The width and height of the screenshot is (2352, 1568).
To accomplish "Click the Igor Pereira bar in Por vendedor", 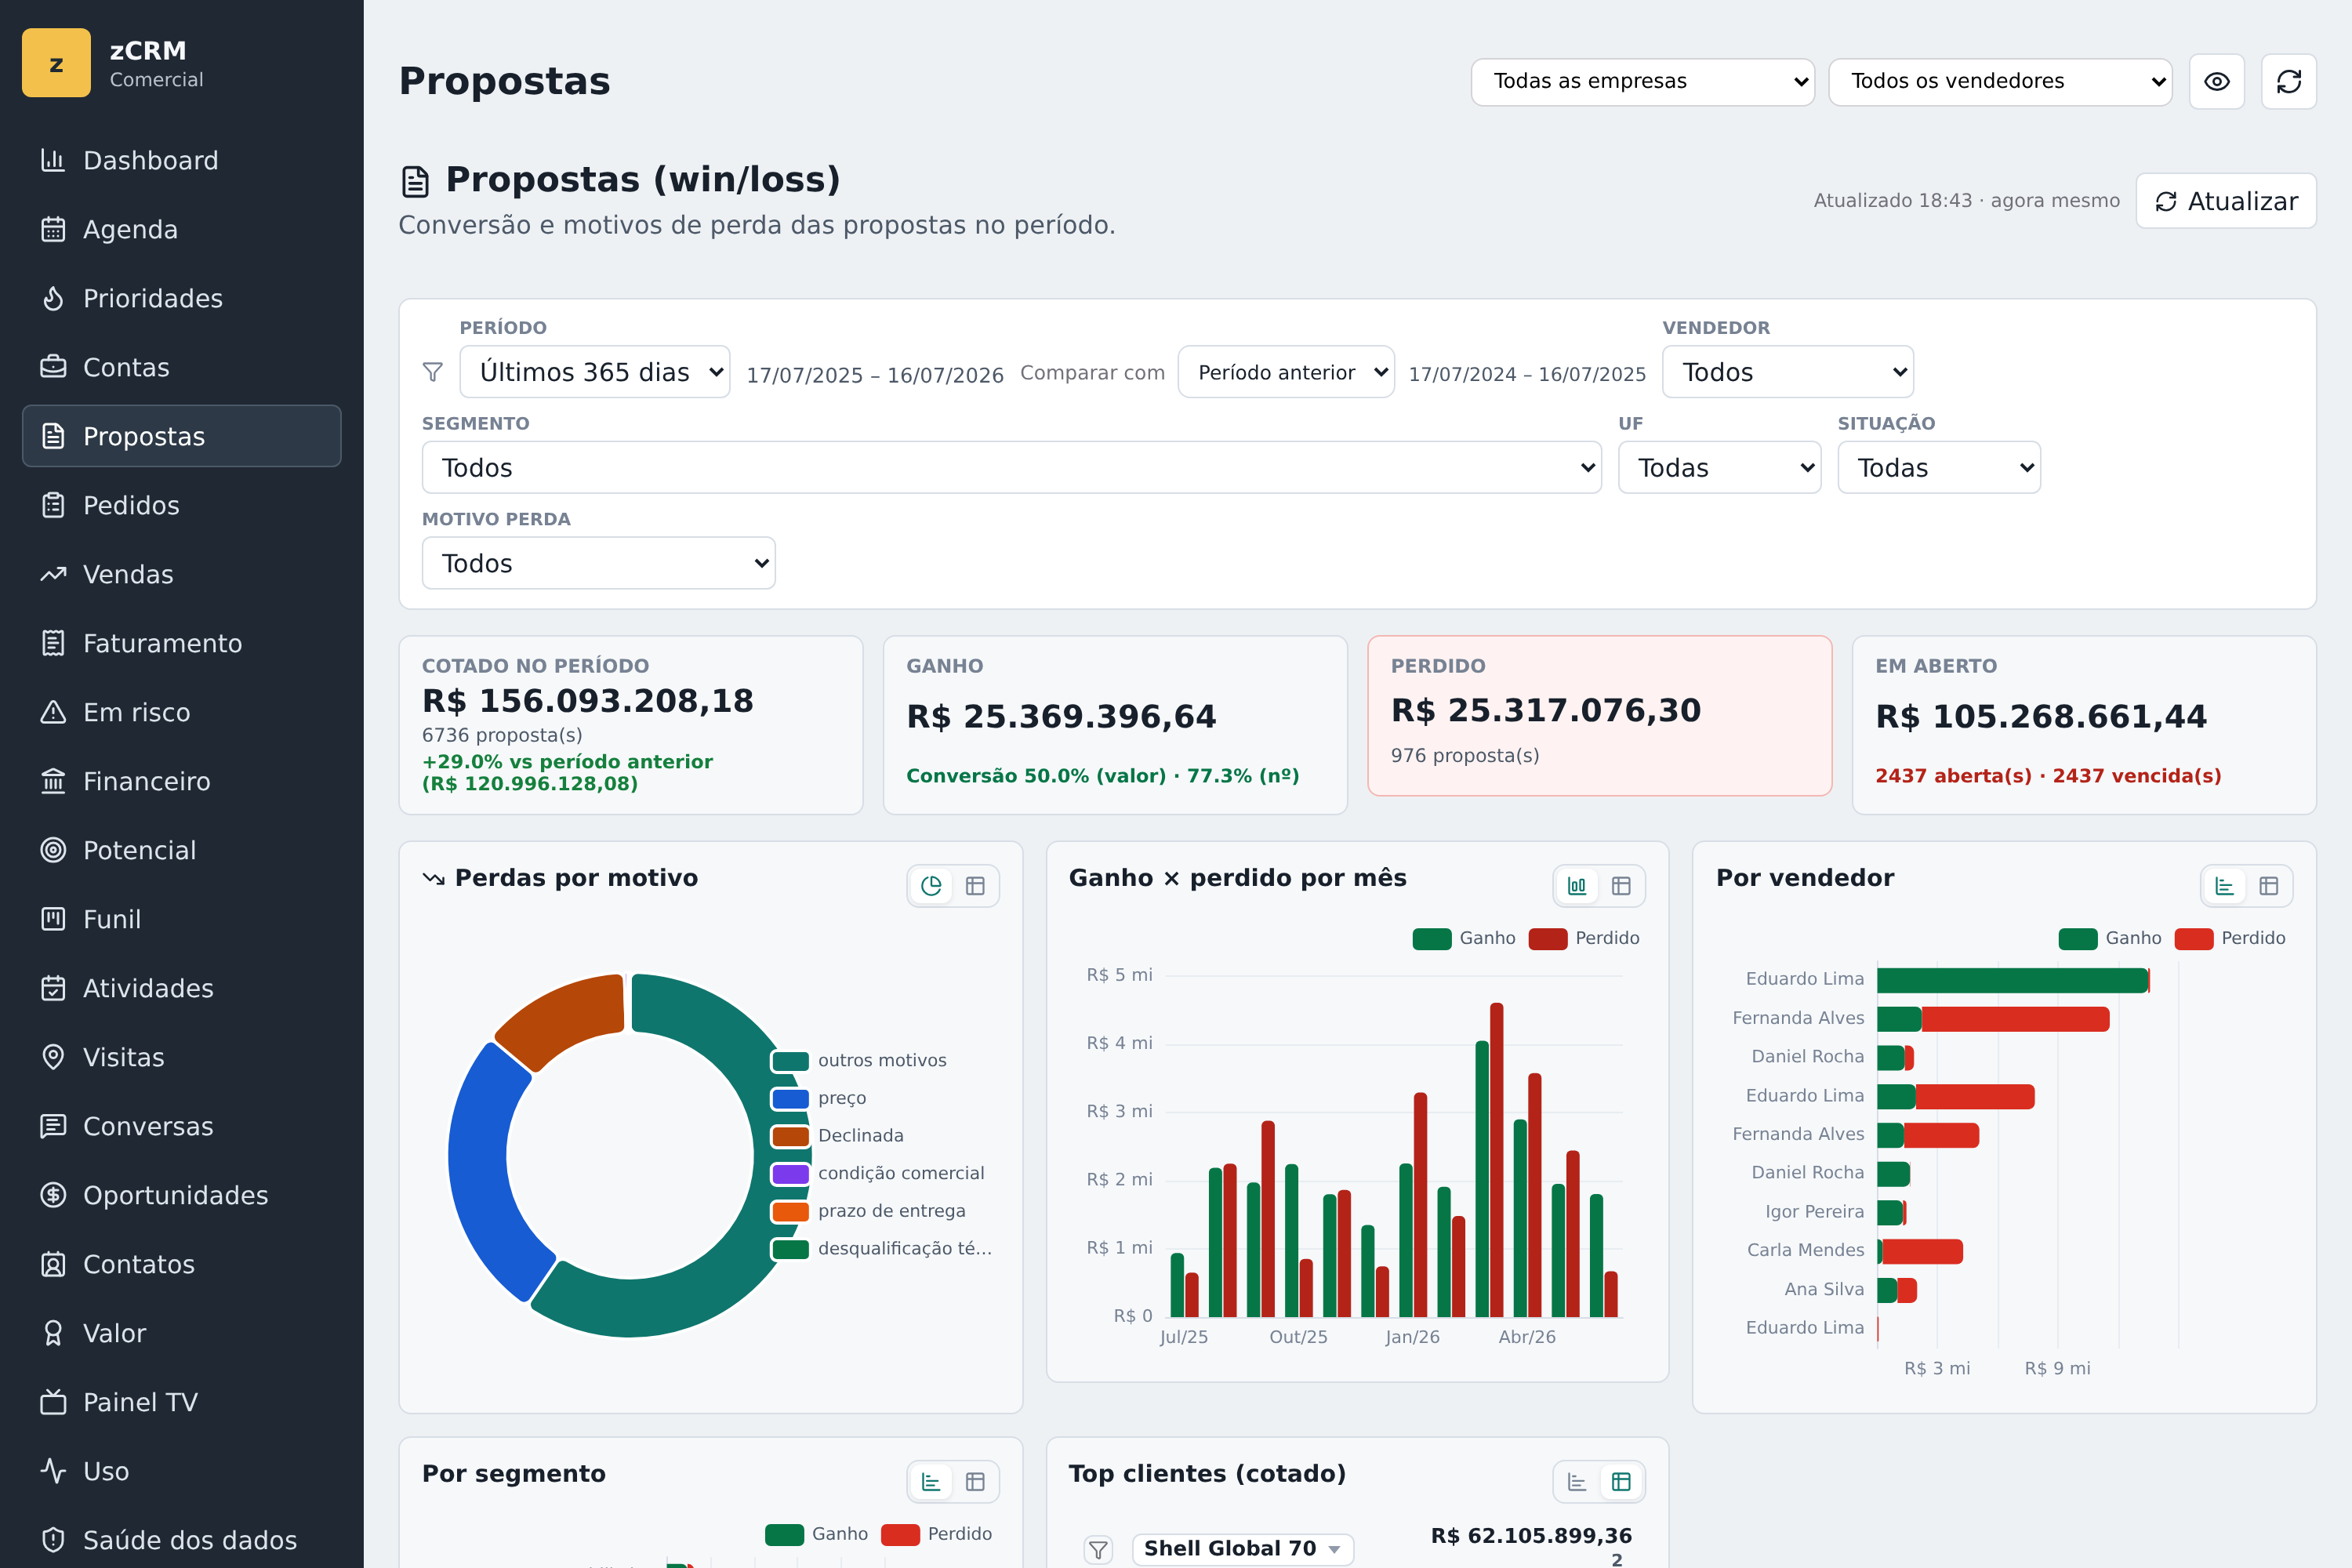I will pyautogui.click(x=1890, y=1212).
